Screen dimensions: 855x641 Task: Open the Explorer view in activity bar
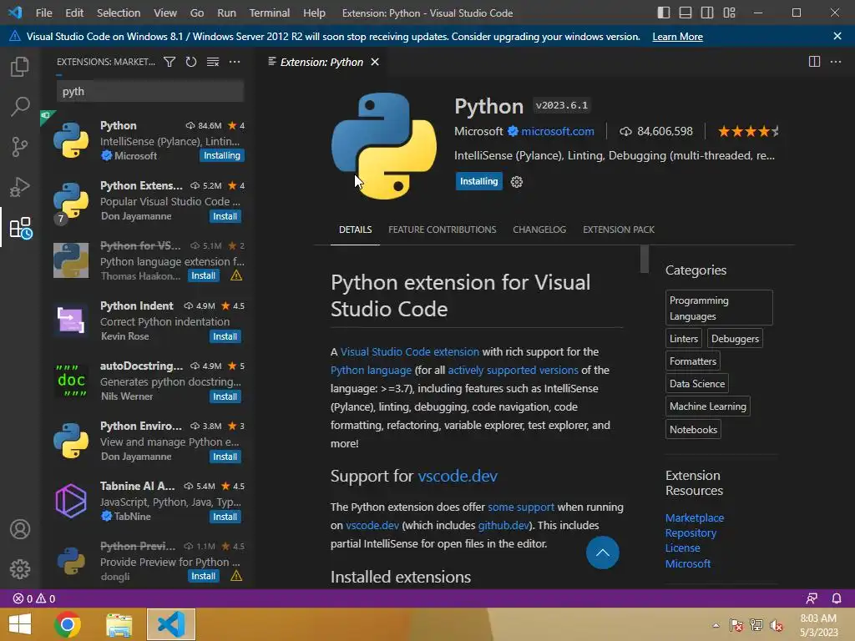point(20,67)
